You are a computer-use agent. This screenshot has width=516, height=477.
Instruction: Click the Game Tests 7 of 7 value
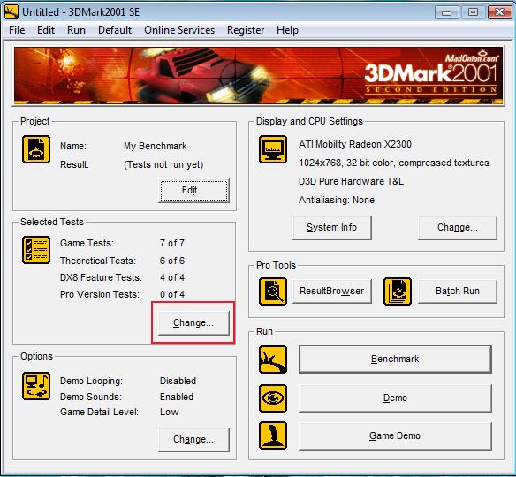(x=172, y=243)
